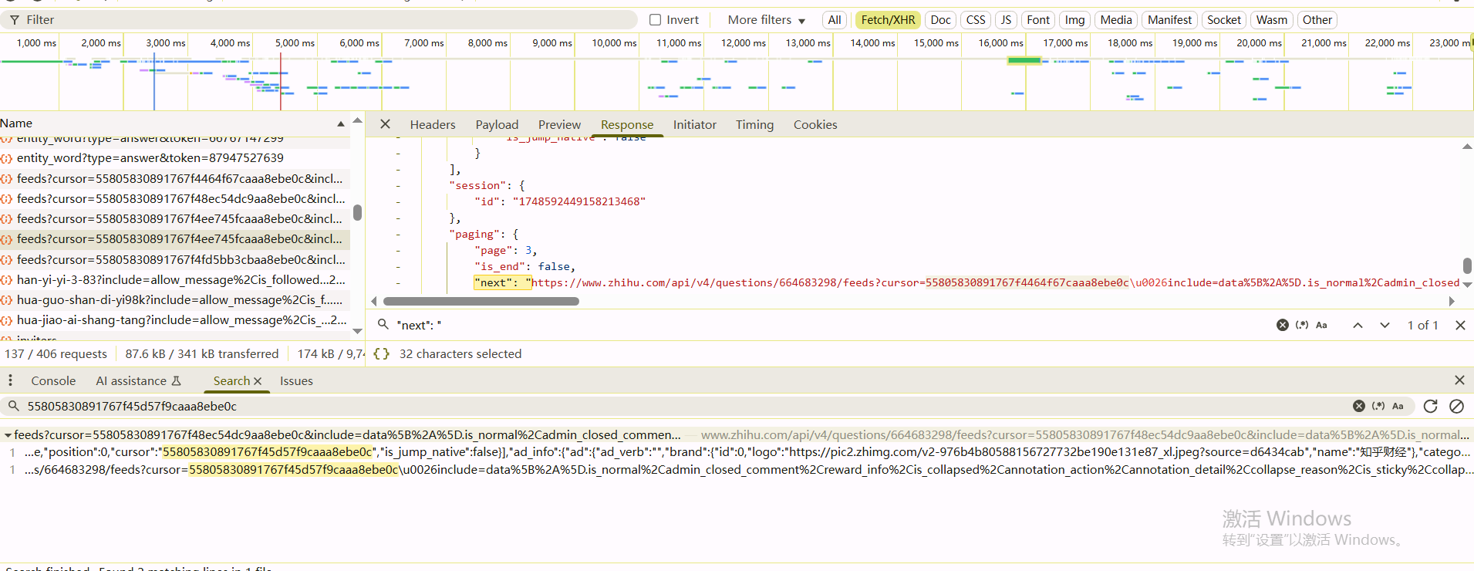Toggle regex in the response search bar

[x=1302, y=325]
